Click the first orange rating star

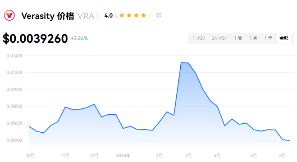click(x=122, y=15)
